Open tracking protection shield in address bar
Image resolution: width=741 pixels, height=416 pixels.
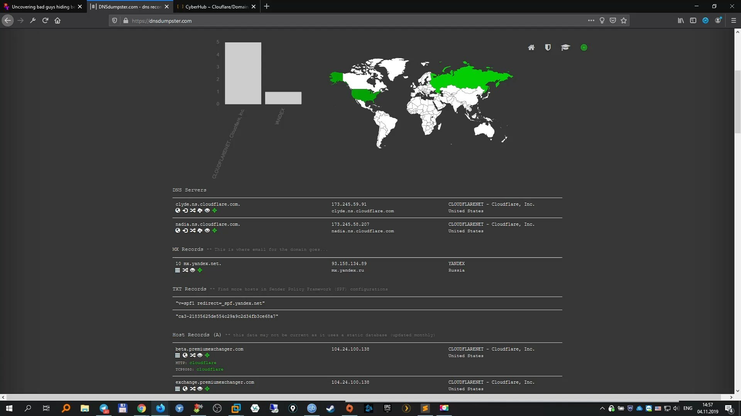(x=115, y=20)
